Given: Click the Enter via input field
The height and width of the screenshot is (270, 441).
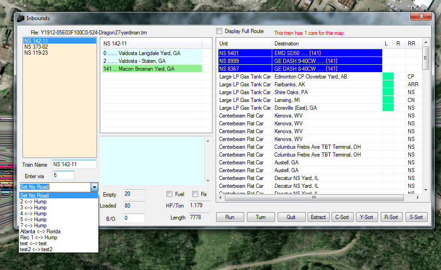Looking at the screenshot, I should point(63,175).
